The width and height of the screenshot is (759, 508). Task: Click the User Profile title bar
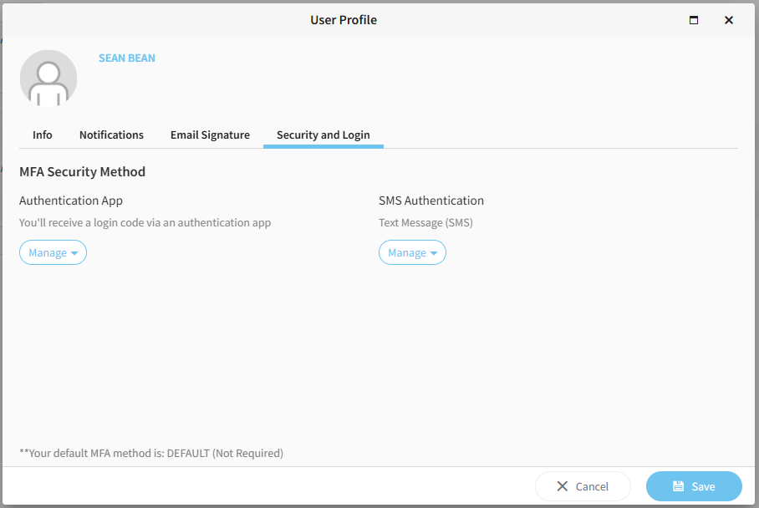[x=344, y=20]
